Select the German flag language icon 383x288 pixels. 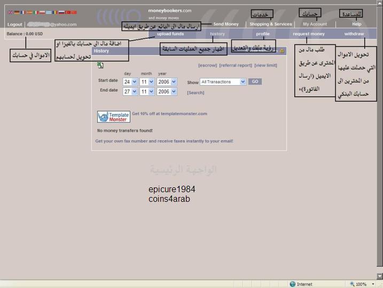point(17,12)
